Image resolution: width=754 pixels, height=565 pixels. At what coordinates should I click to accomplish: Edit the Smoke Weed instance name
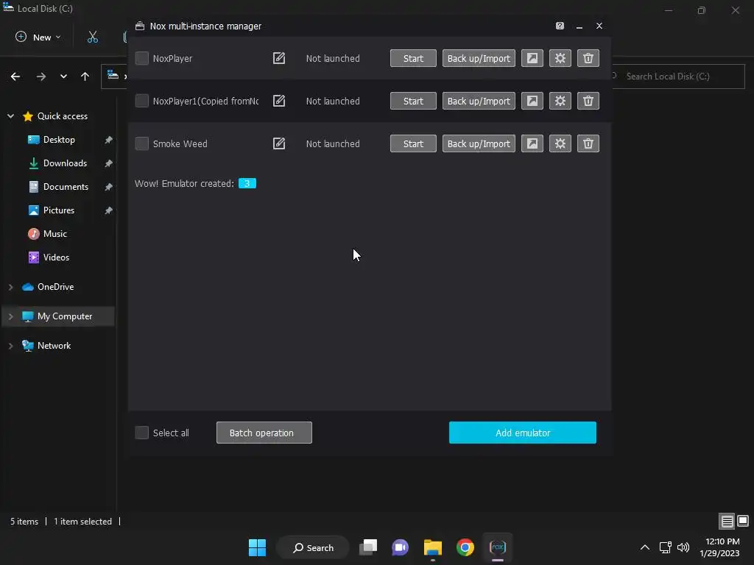click(279, 143)
